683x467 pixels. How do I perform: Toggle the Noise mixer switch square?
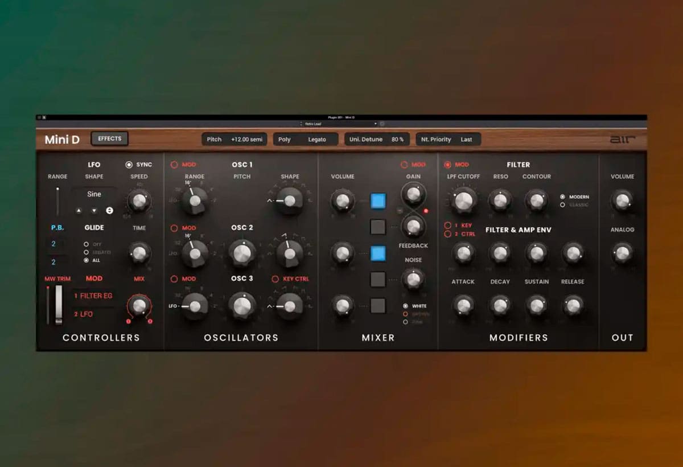[378, 279]
